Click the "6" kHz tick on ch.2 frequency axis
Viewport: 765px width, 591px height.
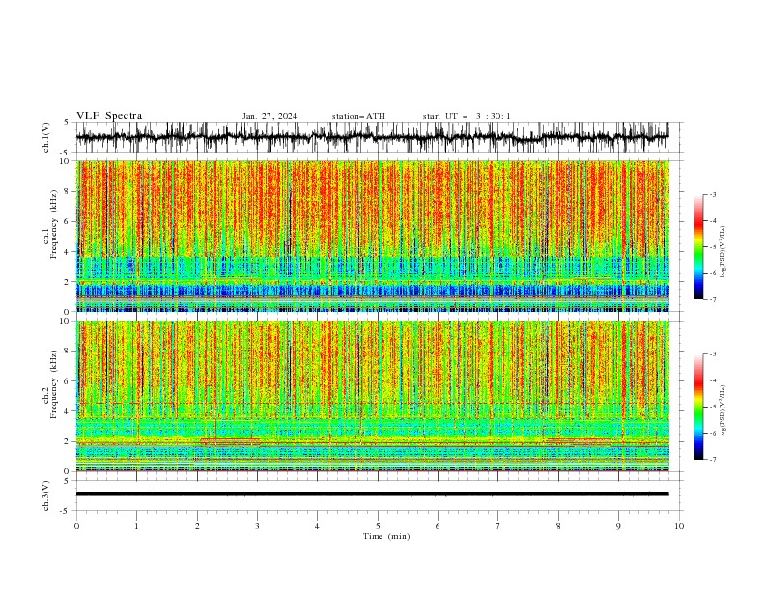click(x=67, y=380)
